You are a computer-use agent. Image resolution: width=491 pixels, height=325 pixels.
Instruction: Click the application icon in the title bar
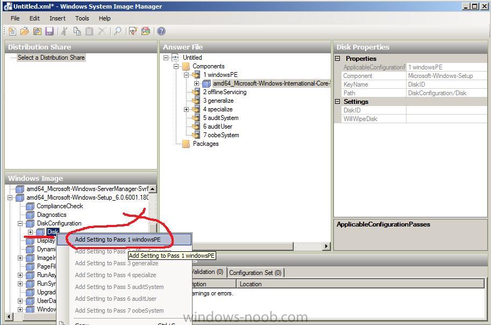(8, 6)
